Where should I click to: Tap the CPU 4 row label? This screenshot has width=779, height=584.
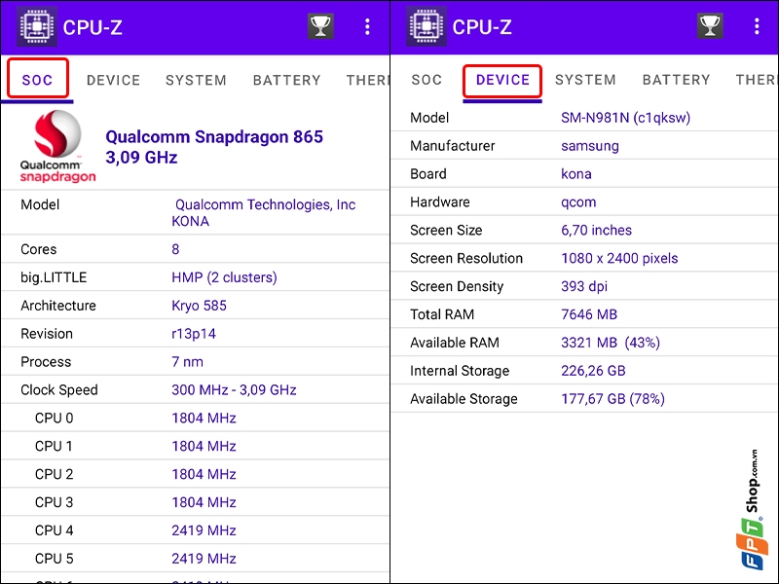tap(54, 530)
